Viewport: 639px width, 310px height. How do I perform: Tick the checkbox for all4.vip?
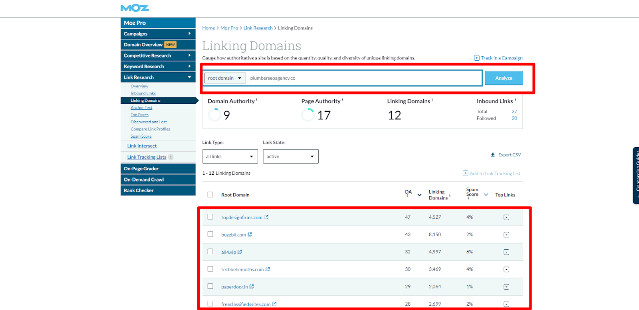pos(210,251)
